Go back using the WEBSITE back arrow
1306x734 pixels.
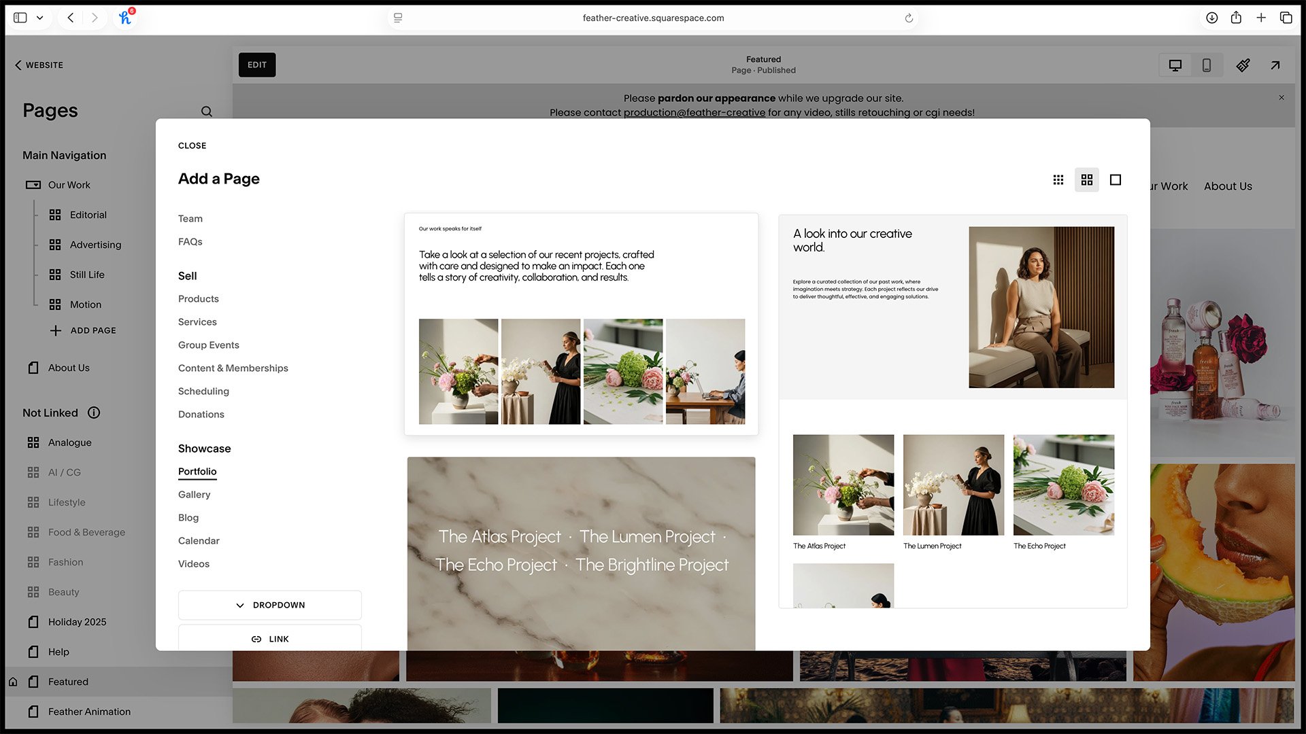click(x=18, y=65)
